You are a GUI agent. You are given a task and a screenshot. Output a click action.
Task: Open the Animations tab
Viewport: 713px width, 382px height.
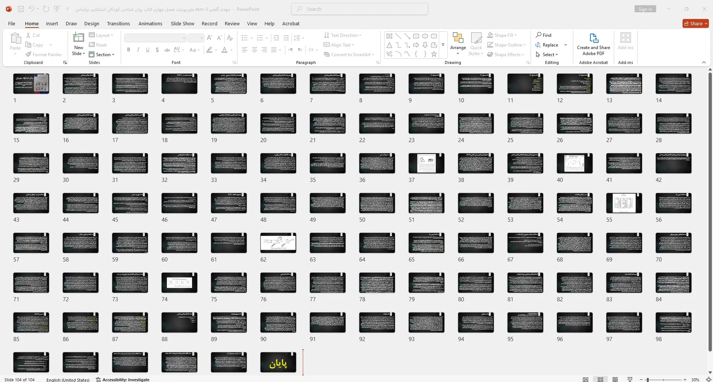(150, 23)
